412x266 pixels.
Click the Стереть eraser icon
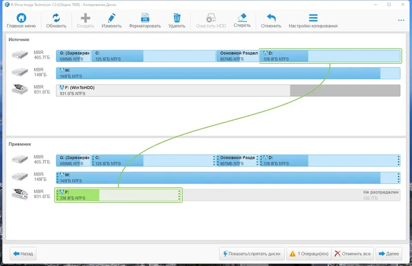(242, 17)
